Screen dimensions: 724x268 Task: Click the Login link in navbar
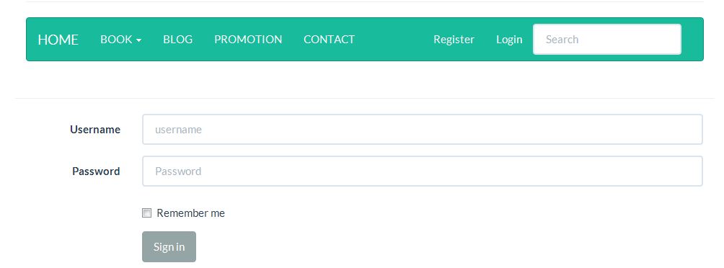pyautogui.click(x=509, y=39)
